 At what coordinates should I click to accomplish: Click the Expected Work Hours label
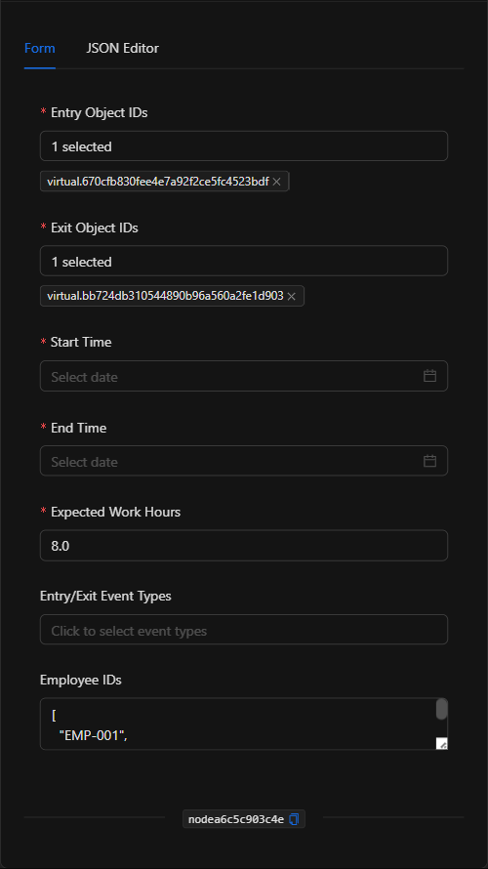coord(116,512)
